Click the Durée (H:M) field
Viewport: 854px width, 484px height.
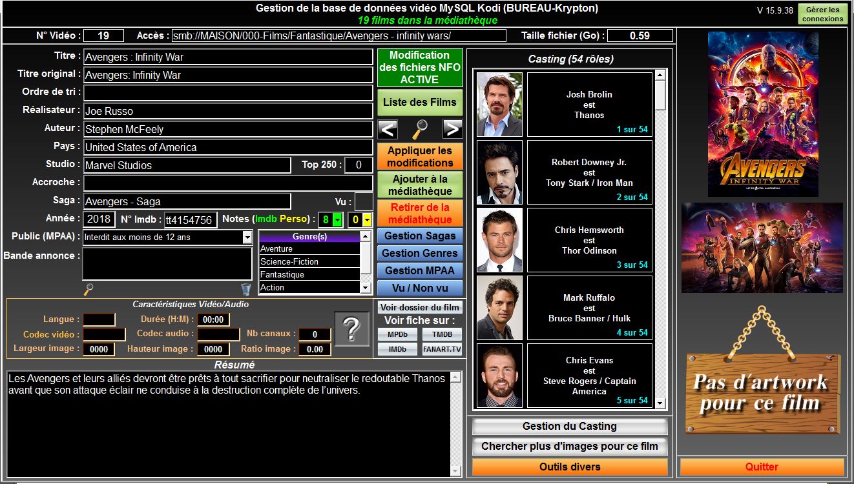[x=213, y=319]
